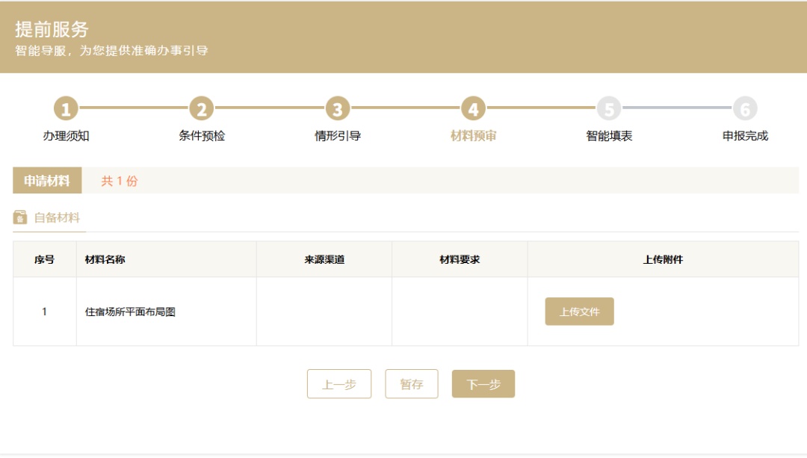807x458 pixels.
Task: Click the 条件预检 step label
Action: click(202, 136)
